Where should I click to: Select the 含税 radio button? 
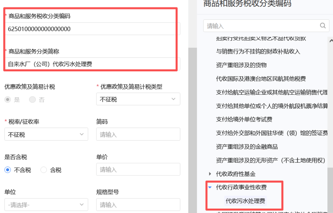44,170
